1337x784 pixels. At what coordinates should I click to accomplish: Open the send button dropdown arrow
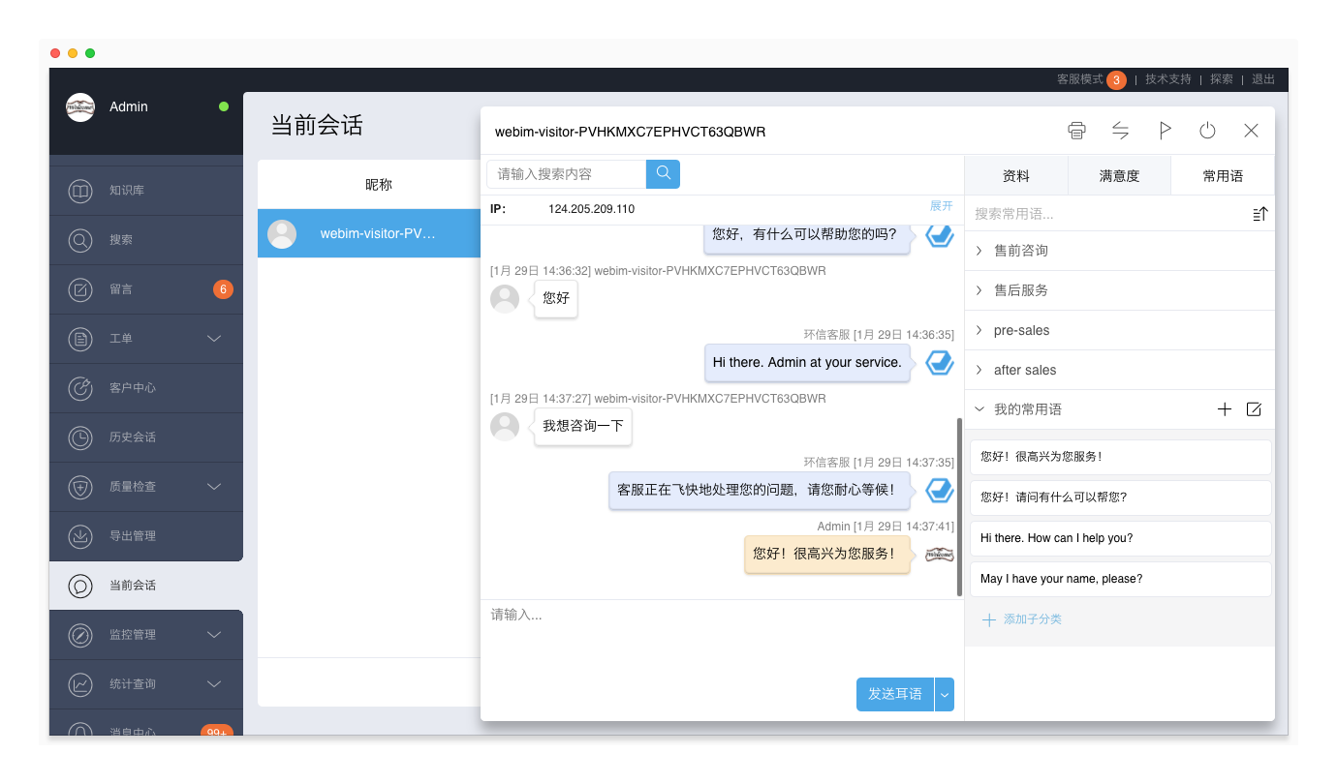point(945,695)
